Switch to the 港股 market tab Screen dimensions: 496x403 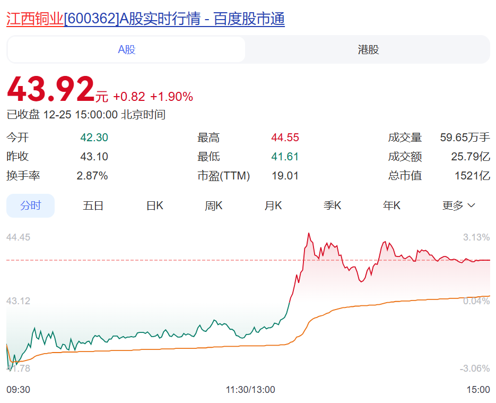pyautogui.click(x=368, y=50)
